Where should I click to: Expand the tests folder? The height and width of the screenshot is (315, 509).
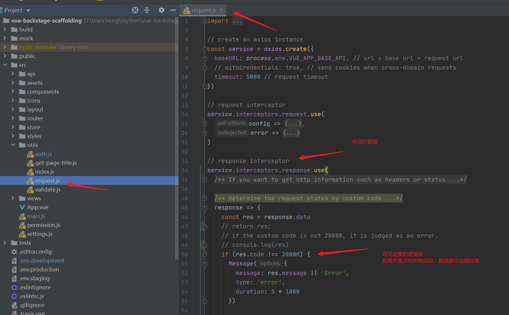click(x=5, y=243)
